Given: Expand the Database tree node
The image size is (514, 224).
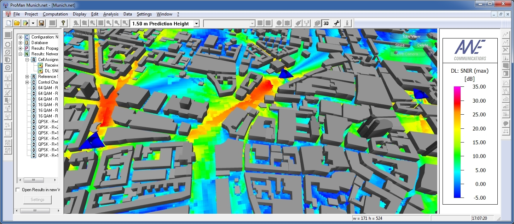Looking at the screenshot, I should pyautogui.click(x=21, y=43).
